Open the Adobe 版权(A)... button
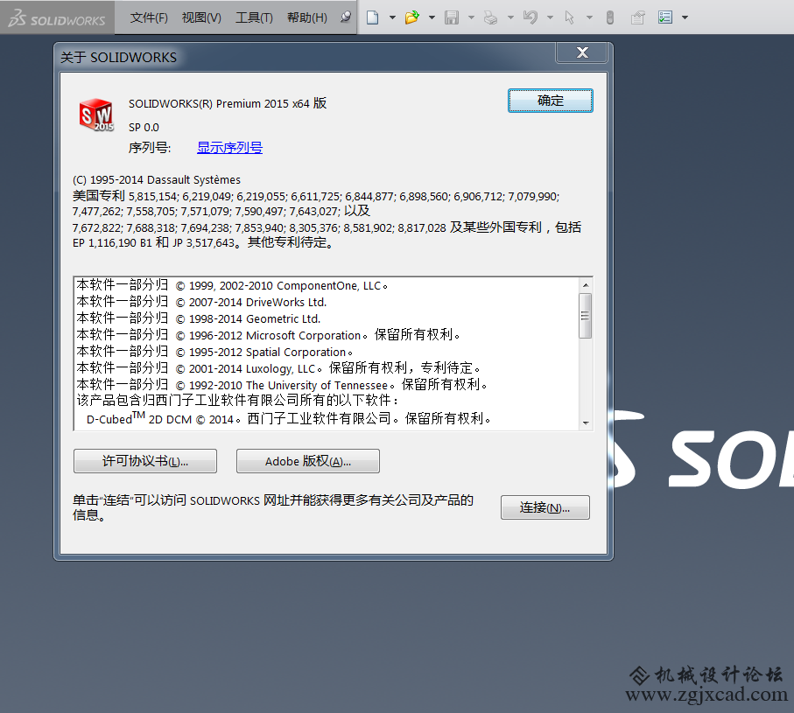Image resolution: width=794 pixels, height=713 pixels. pos(308,461)
